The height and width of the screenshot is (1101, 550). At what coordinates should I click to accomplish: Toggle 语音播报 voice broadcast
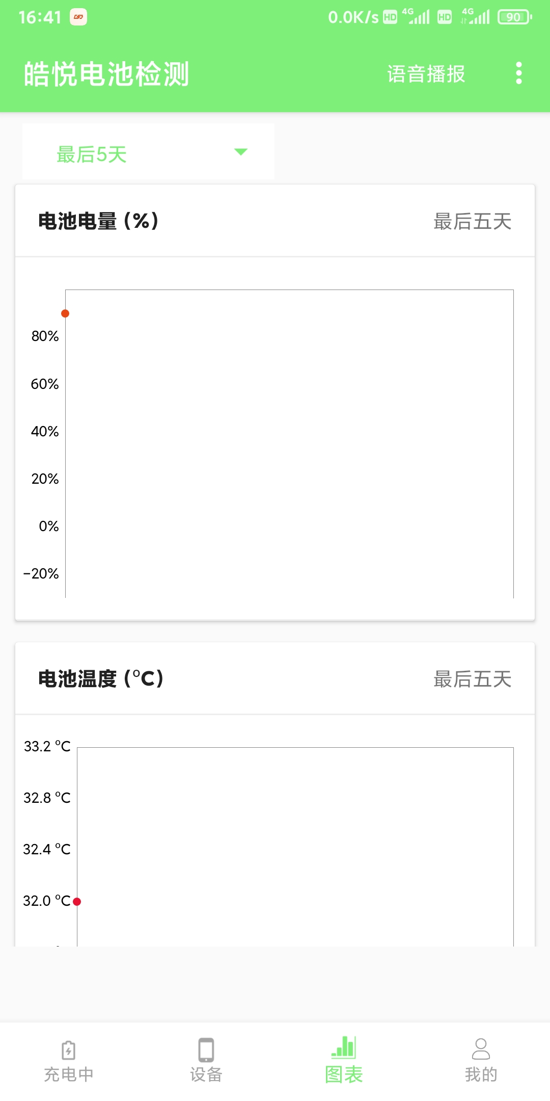[x=426, y=73]
